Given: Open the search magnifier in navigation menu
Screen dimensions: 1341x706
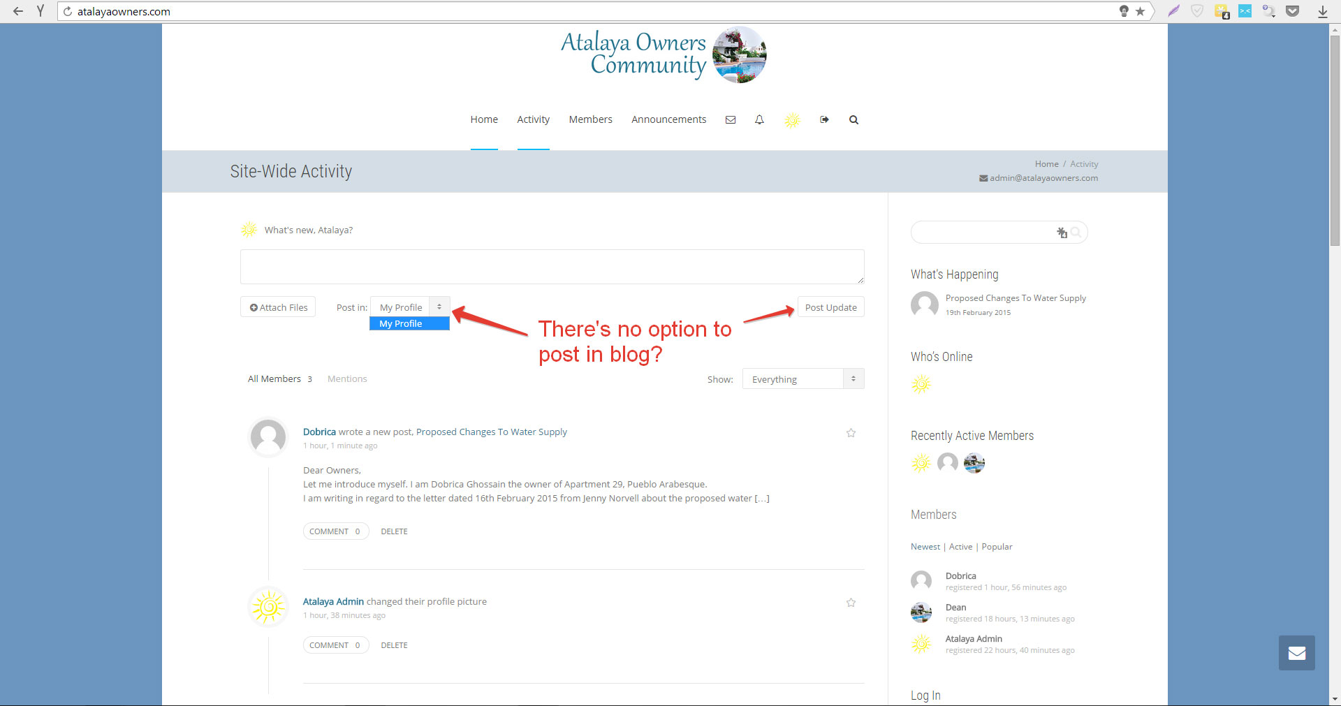Looking at the screenshot, I should tap(853, 120).
